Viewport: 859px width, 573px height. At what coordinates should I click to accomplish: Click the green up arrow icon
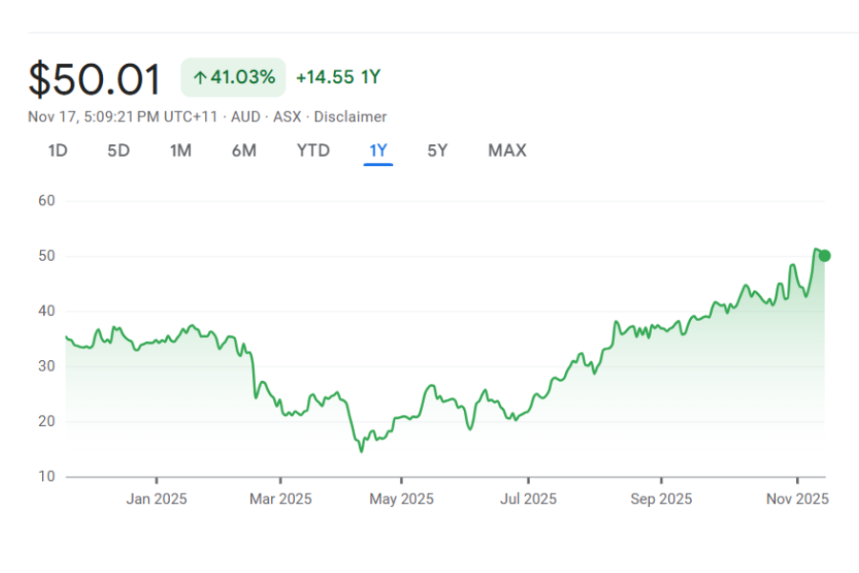click(x=199, y=78)
